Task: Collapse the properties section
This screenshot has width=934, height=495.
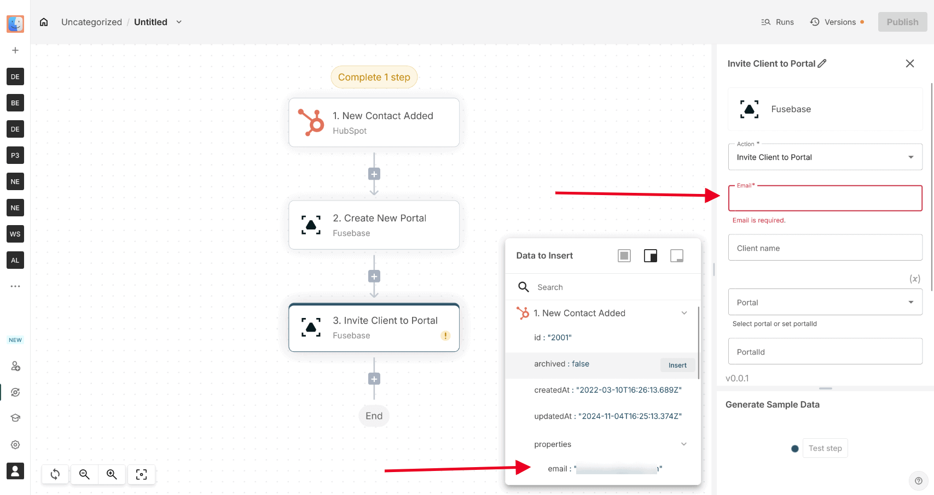Action: tap(684, 444)
